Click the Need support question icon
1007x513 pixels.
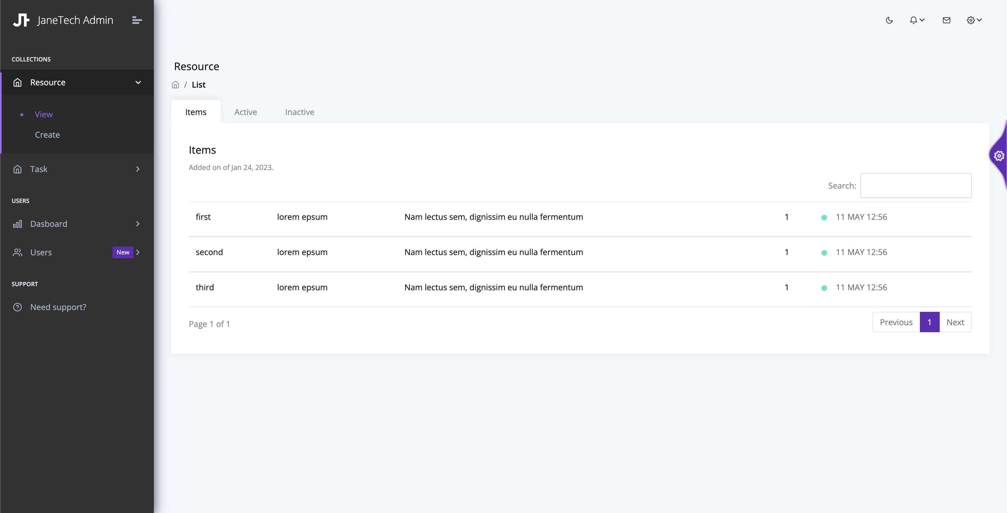click(17, 307)
